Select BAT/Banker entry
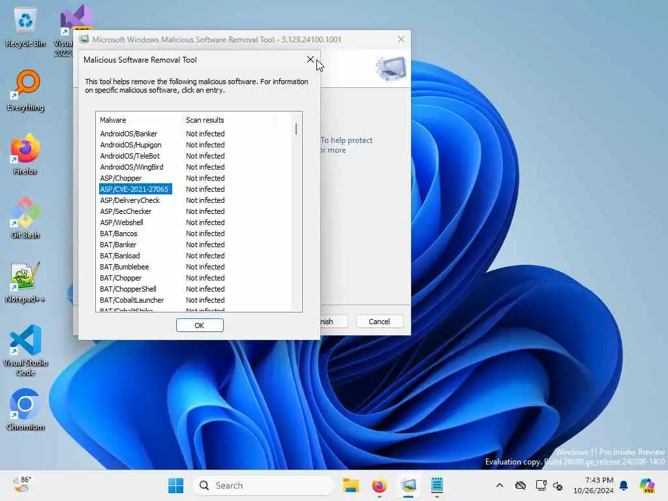668x501 pixels. [x=119, y=245]
